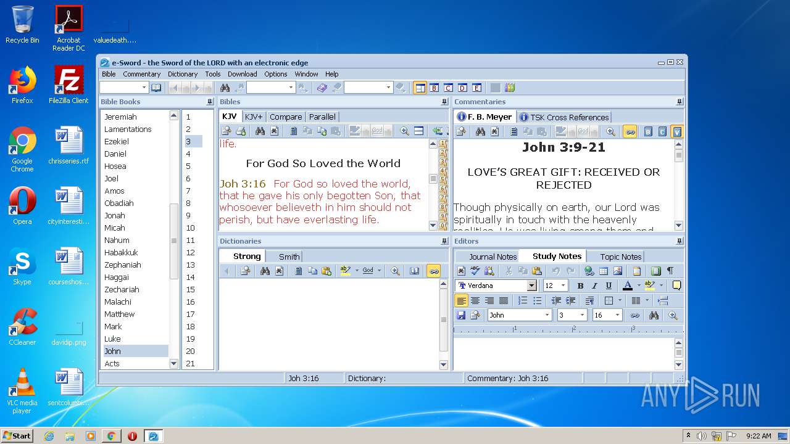Viewport: 790px width, 444px height.
Task: Open the John book dropdown in editor
Action: [547, 315]
